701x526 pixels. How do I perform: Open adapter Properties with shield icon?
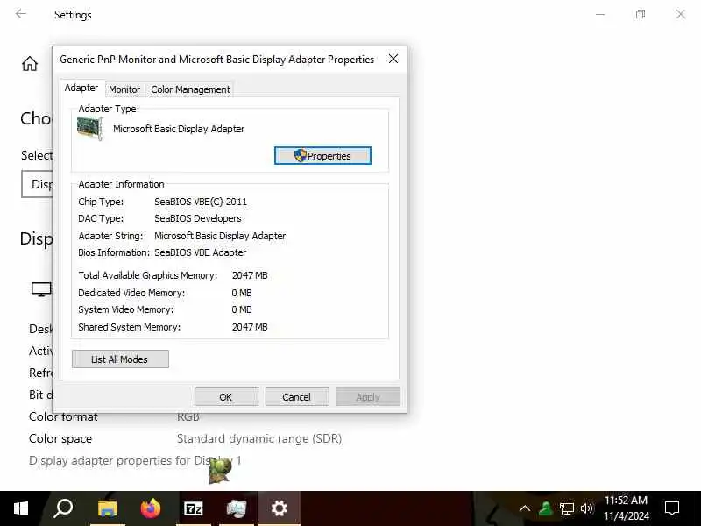pyautogui.click(x=322, y=156)
